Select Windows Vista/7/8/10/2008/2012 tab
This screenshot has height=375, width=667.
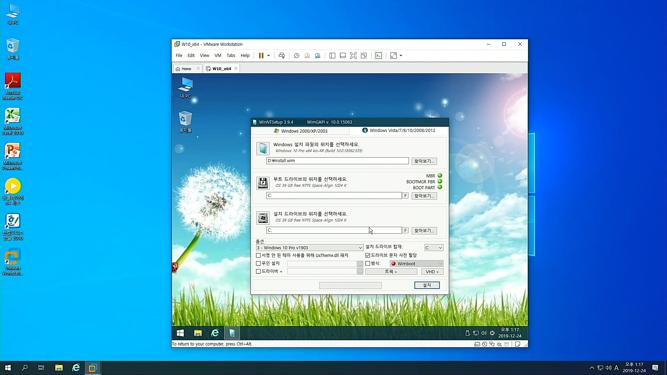(399, 131)
